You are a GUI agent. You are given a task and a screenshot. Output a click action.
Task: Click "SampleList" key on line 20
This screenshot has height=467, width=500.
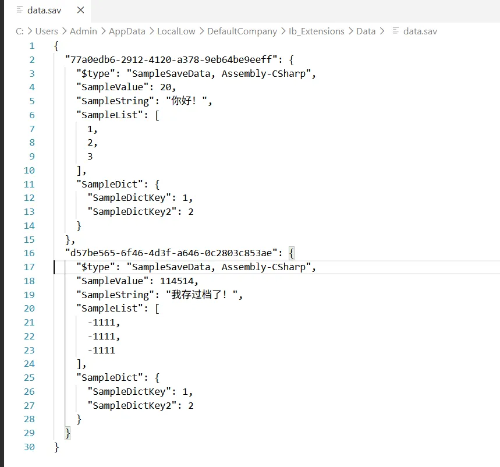tap(109, 309)
